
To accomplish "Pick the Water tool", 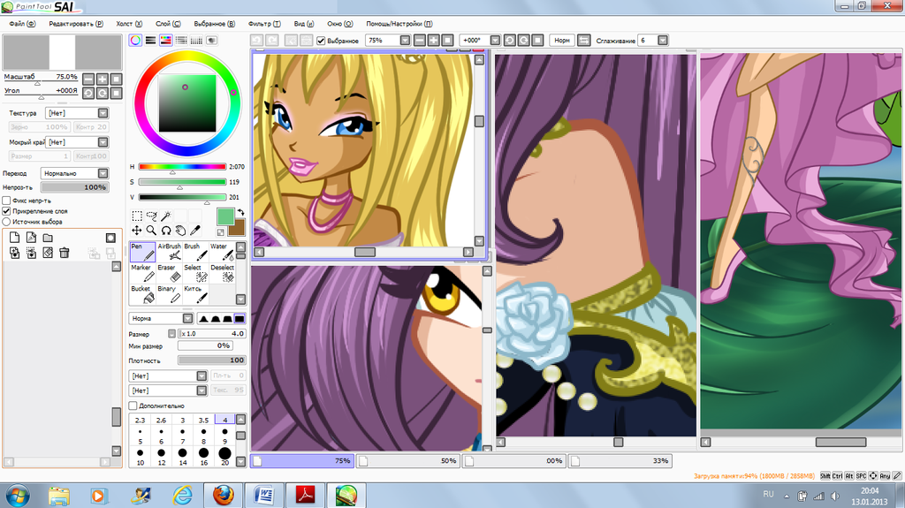I will [x=222, y=252].
